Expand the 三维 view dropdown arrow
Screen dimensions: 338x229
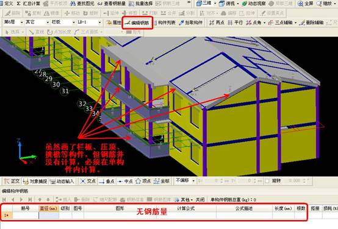tap(215, 4)
